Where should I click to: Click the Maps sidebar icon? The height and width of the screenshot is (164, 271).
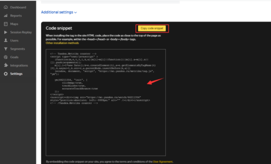pyautogui.click(x=6, y=24)
